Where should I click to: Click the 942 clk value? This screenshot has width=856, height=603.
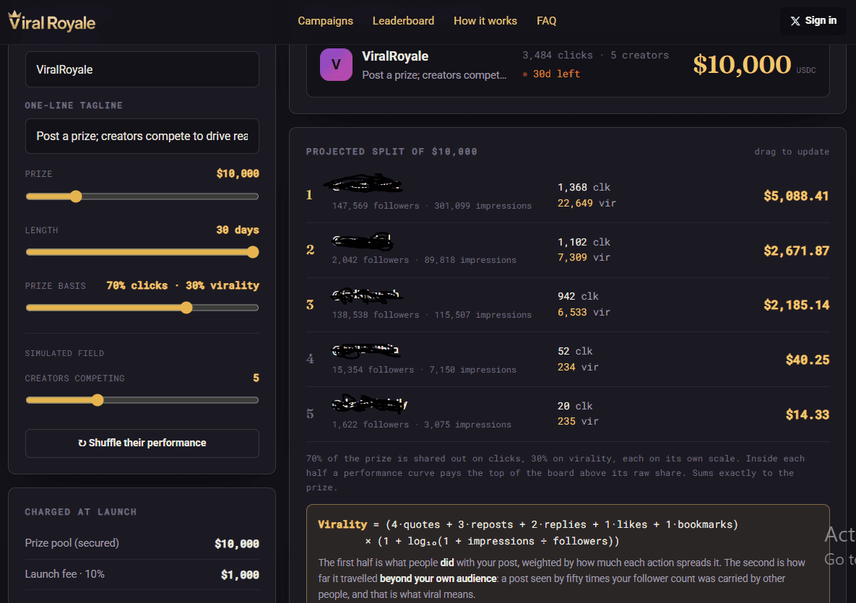point(578,296)
